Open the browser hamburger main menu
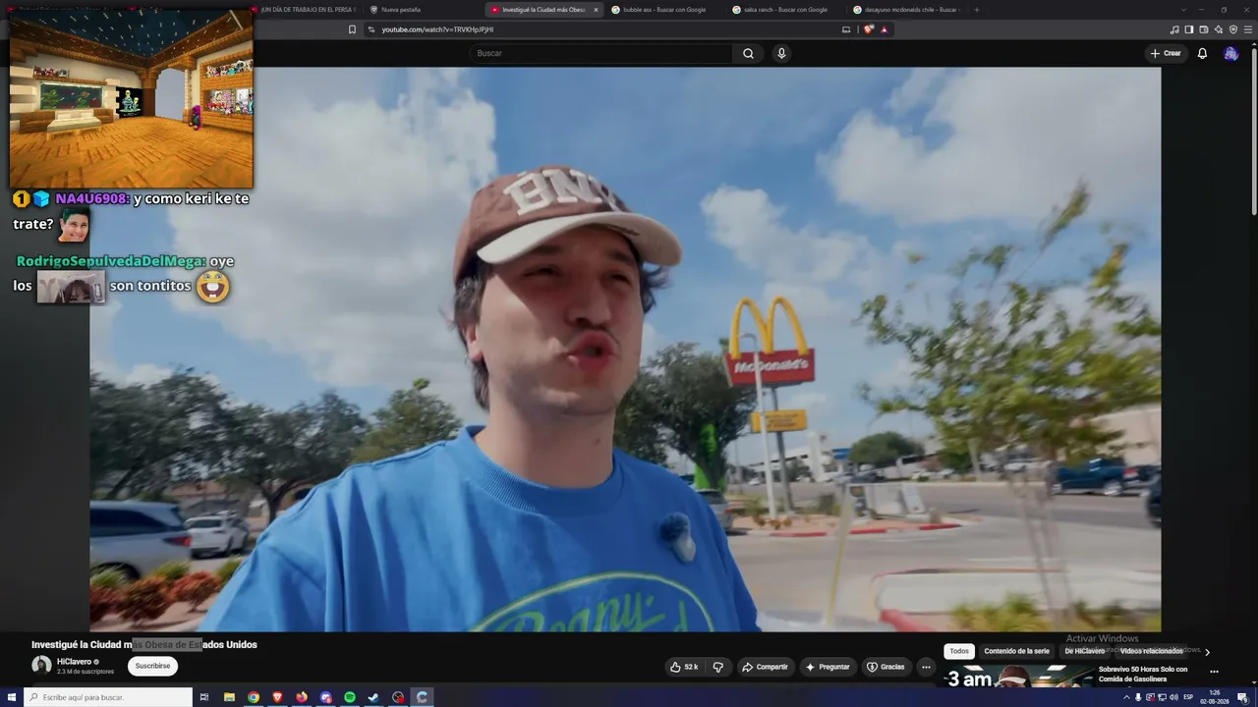The image size is (1258, 707). tap(1248, 29)
